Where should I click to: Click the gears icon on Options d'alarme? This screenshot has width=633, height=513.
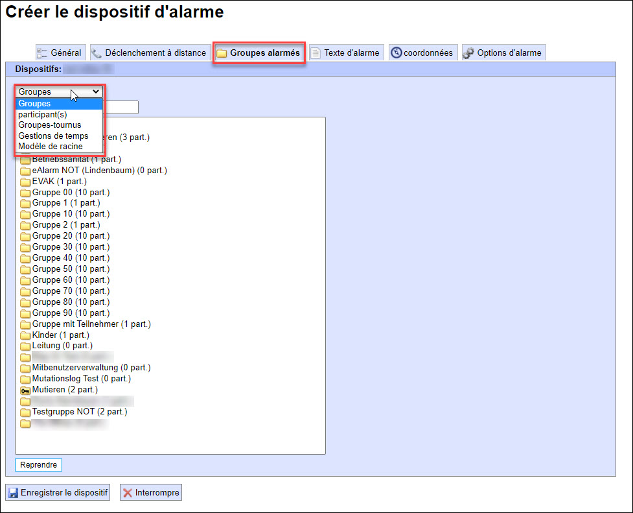pyautogui.click(x=468, y=53)
